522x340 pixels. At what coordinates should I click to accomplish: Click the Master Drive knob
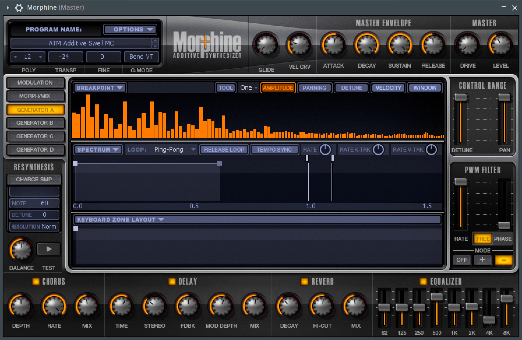(x=468, y=45)
